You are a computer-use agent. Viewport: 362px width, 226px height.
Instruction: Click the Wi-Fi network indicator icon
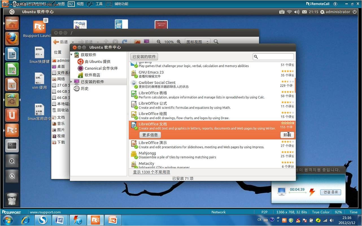tap(289, 12)
